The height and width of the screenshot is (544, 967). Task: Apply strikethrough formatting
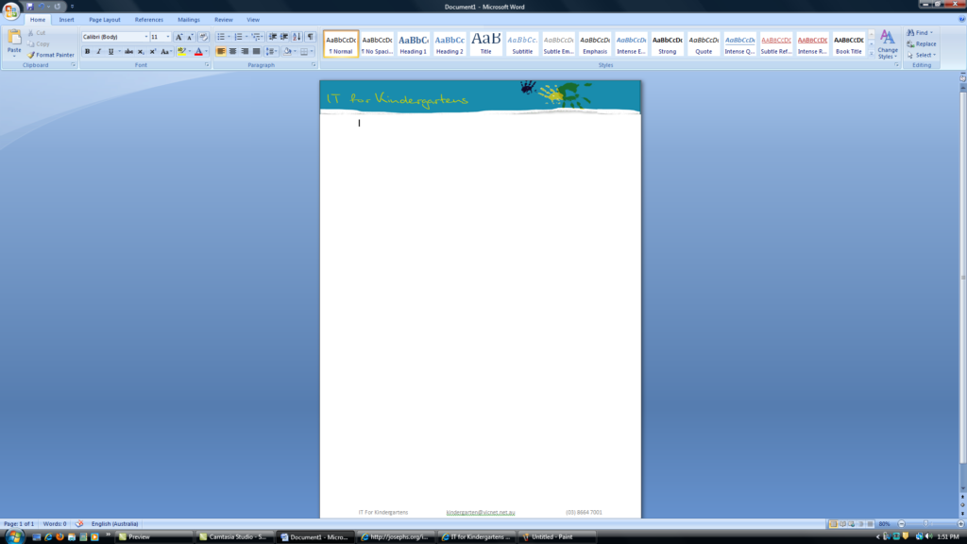[128, 52]
